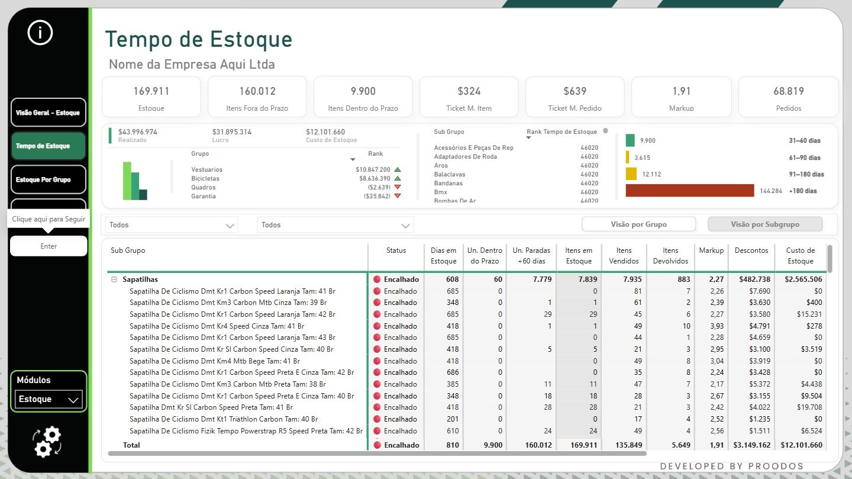852x479 pixels.
Task: Sort by the Dias em Estoque column header
Action: pos(444,256)
